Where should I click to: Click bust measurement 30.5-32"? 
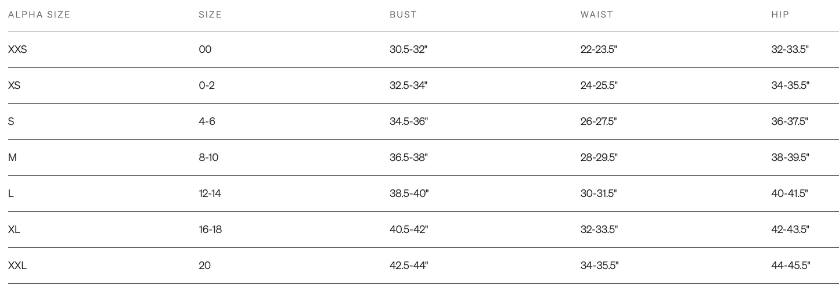408,49
